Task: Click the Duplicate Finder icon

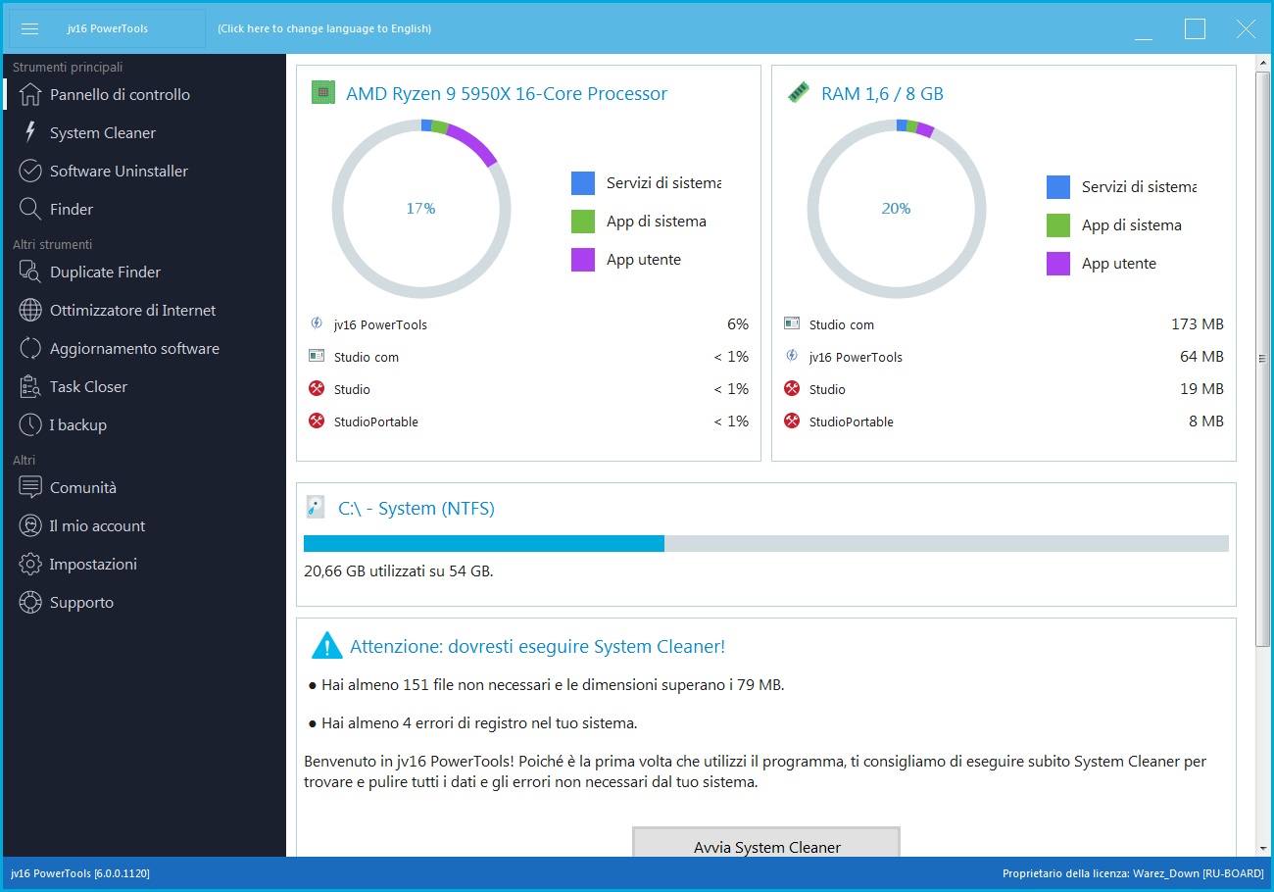Action: pos(30,272)
